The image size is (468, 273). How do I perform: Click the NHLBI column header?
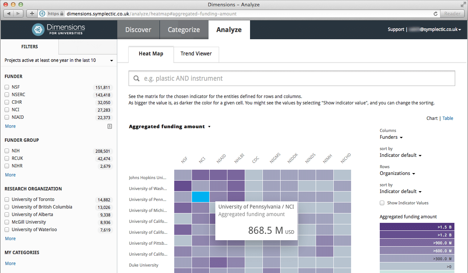tap(239, 159)
